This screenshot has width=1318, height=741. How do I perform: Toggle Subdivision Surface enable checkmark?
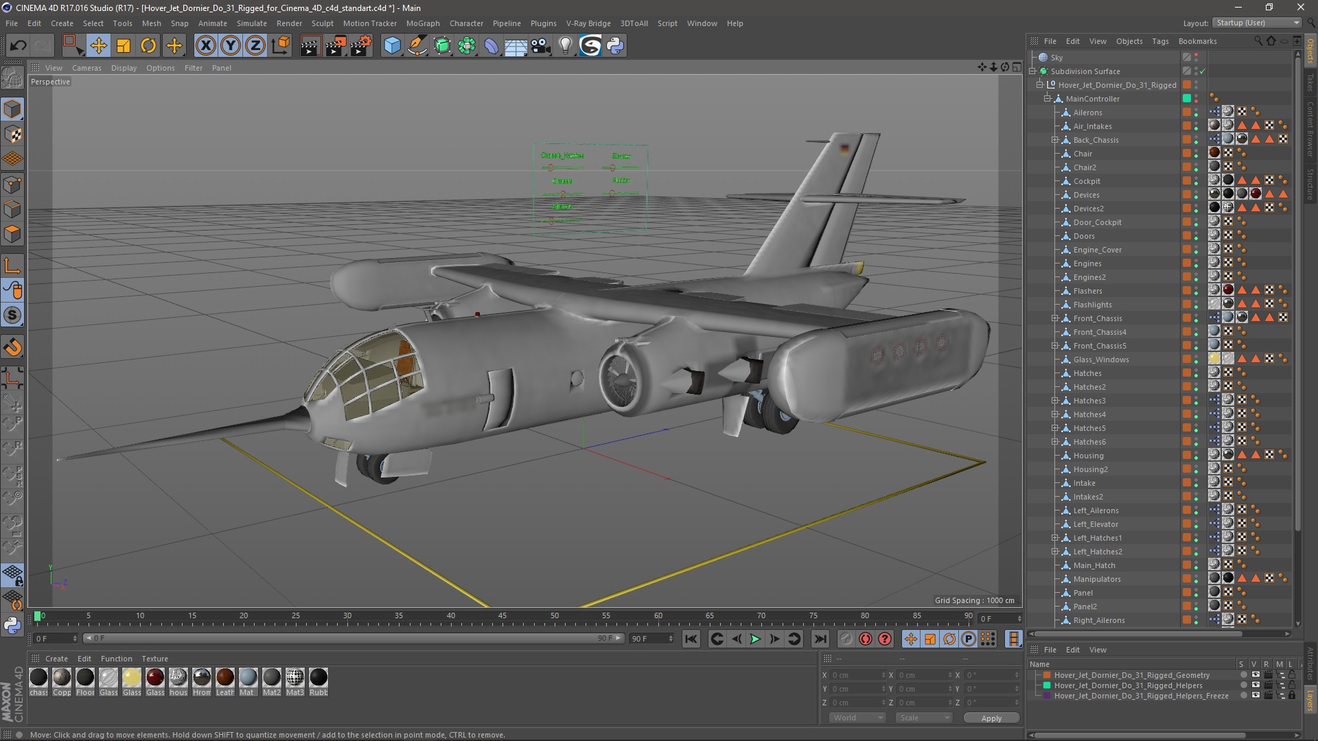tap(1203, 71)
